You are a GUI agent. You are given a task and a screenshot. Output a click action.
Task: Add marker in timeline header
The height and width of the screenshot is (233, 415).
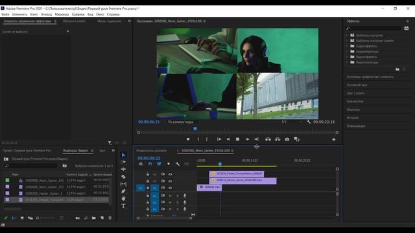coord(169,164)
